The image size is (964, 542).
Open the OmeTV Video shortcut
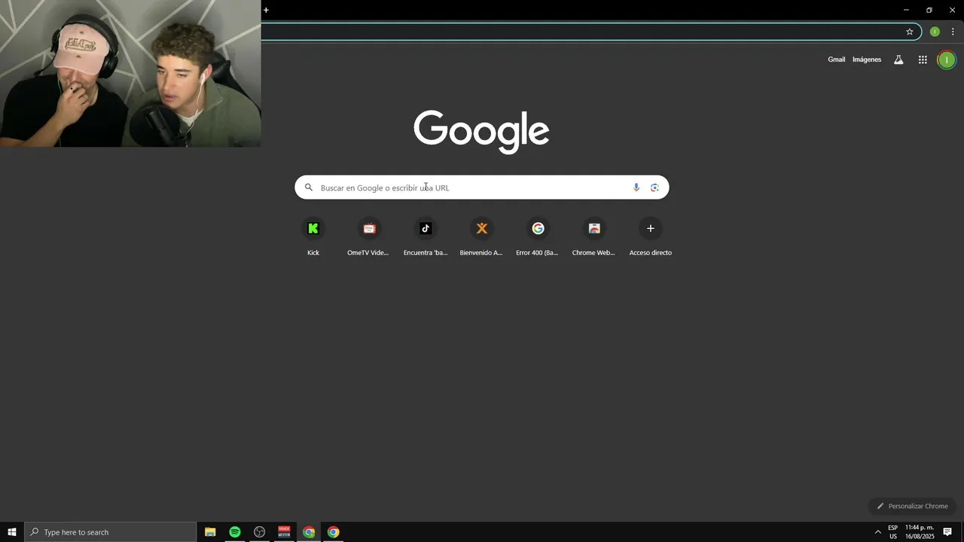[x=369, y=236]
